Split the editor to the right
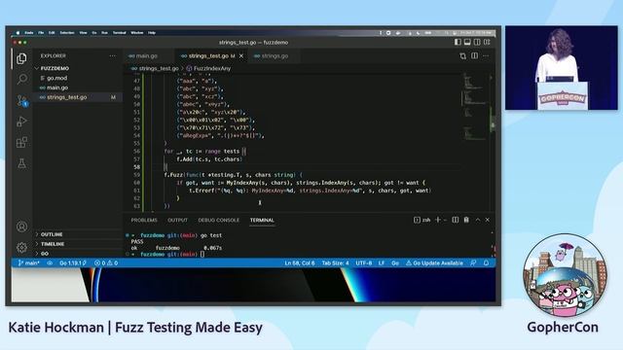623x350 pixels. 474,56
